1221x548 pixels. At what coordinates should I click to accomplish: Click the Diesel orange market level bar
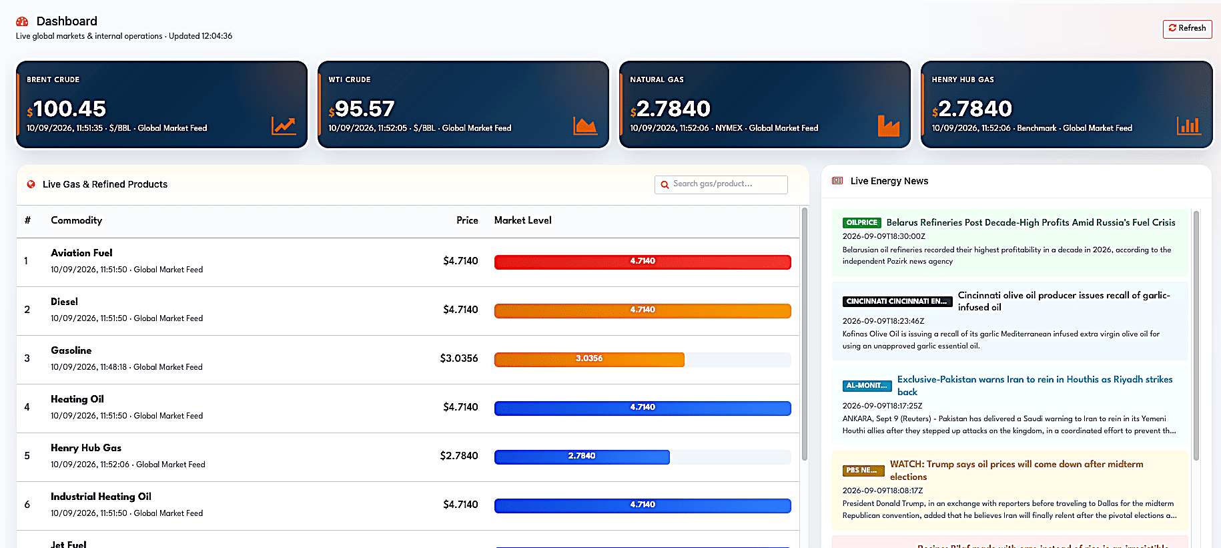[643, 310]
